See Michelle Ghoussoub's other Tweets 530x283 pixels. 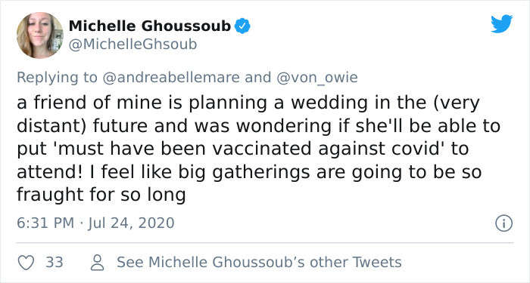tap(259, 263)
